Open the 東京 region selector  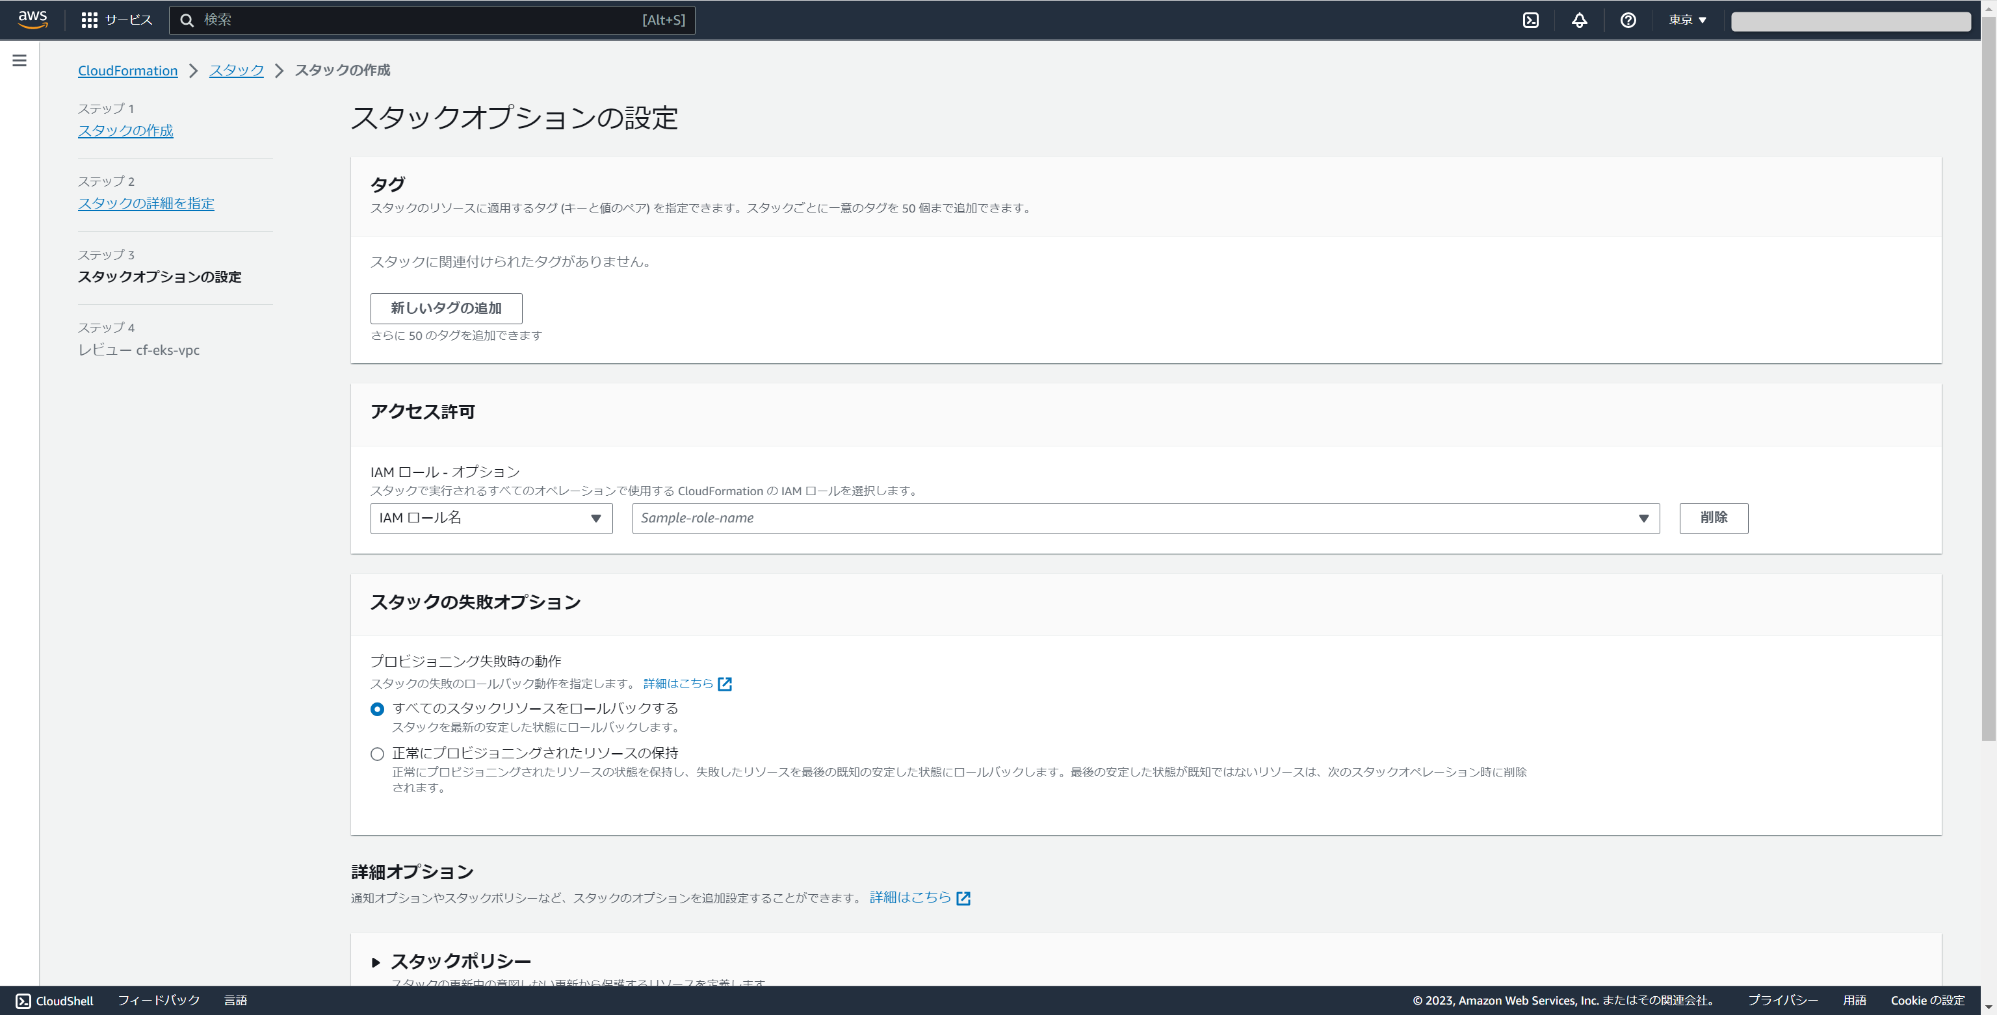point(1687,20)
